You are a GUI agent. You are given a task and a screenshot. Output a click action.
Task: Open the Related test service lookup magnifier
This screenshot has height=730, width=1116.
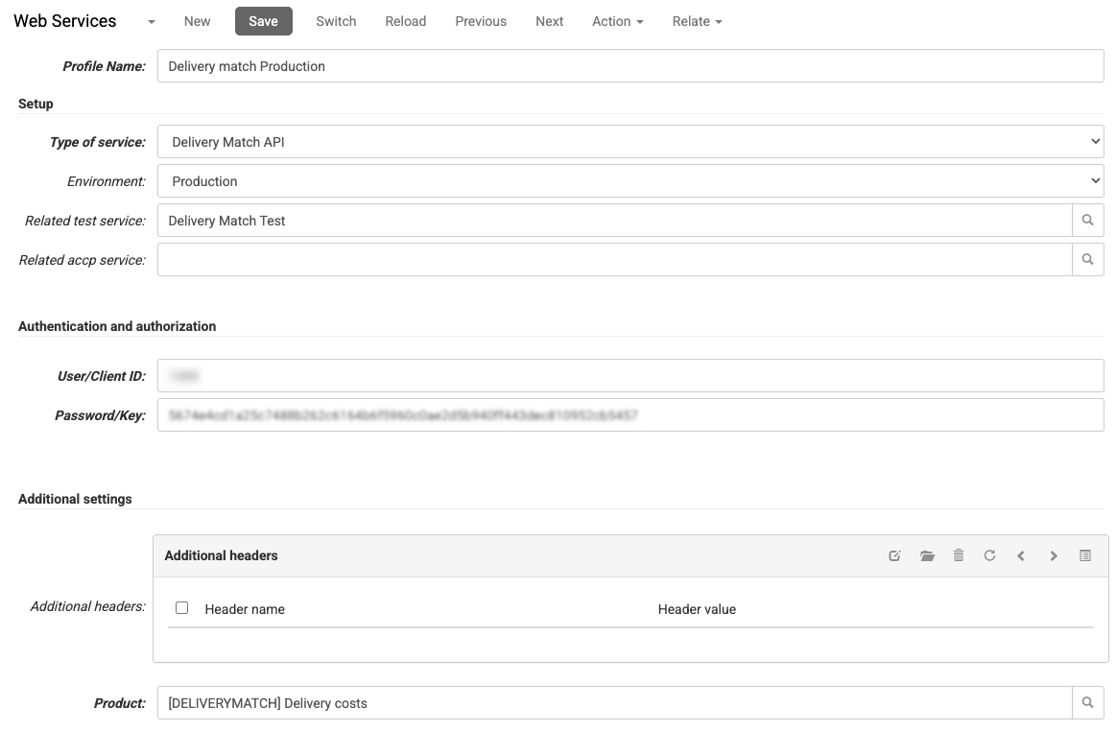tap(1087, 220)
